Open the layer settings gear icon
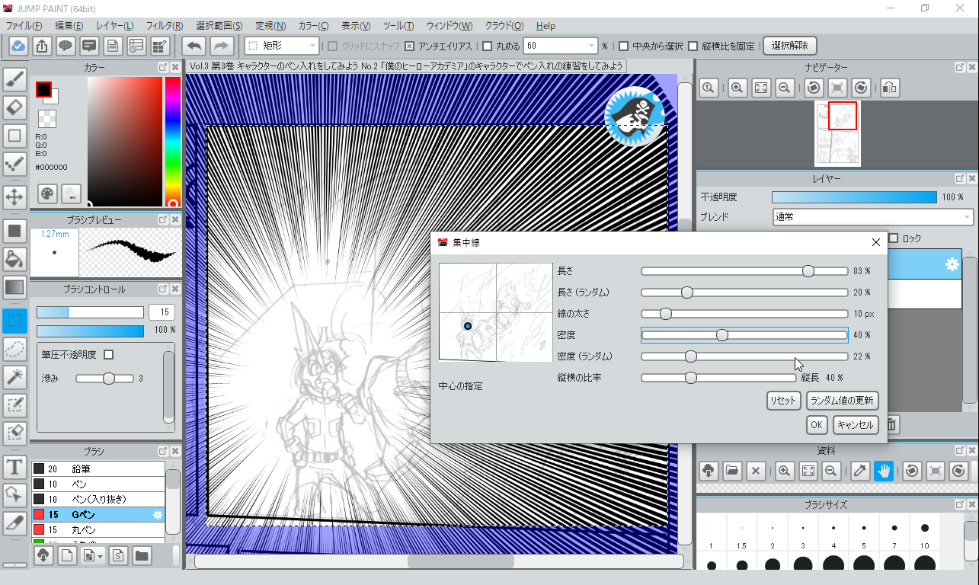 (x=952, y=264)
